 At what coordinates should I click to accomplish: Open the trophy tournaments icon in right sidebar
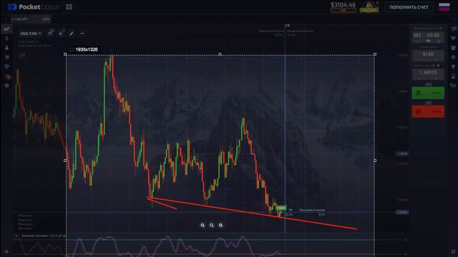pos(453,66)
